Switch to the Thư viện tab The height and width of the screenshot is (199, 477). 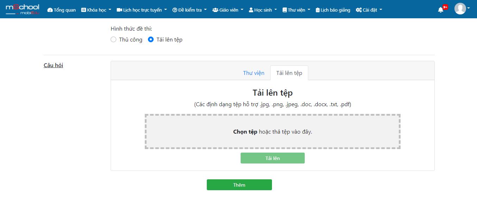coord(254,73)
